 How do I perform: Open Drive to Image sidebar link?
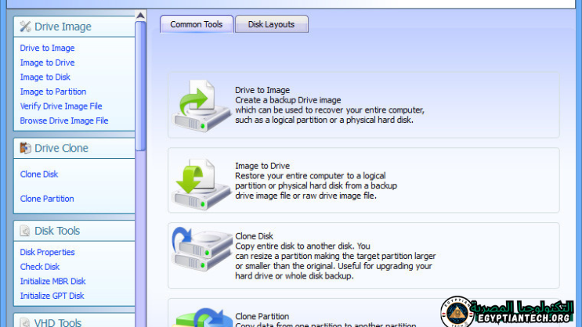click(x=47, y=49)
